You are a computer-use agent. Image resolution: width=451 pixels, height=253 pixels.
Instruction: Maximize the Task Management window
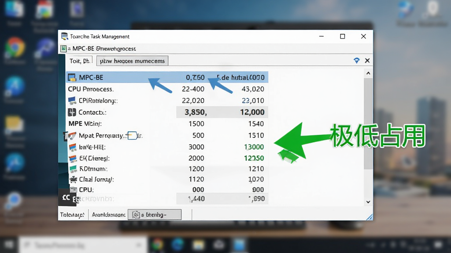342,36
